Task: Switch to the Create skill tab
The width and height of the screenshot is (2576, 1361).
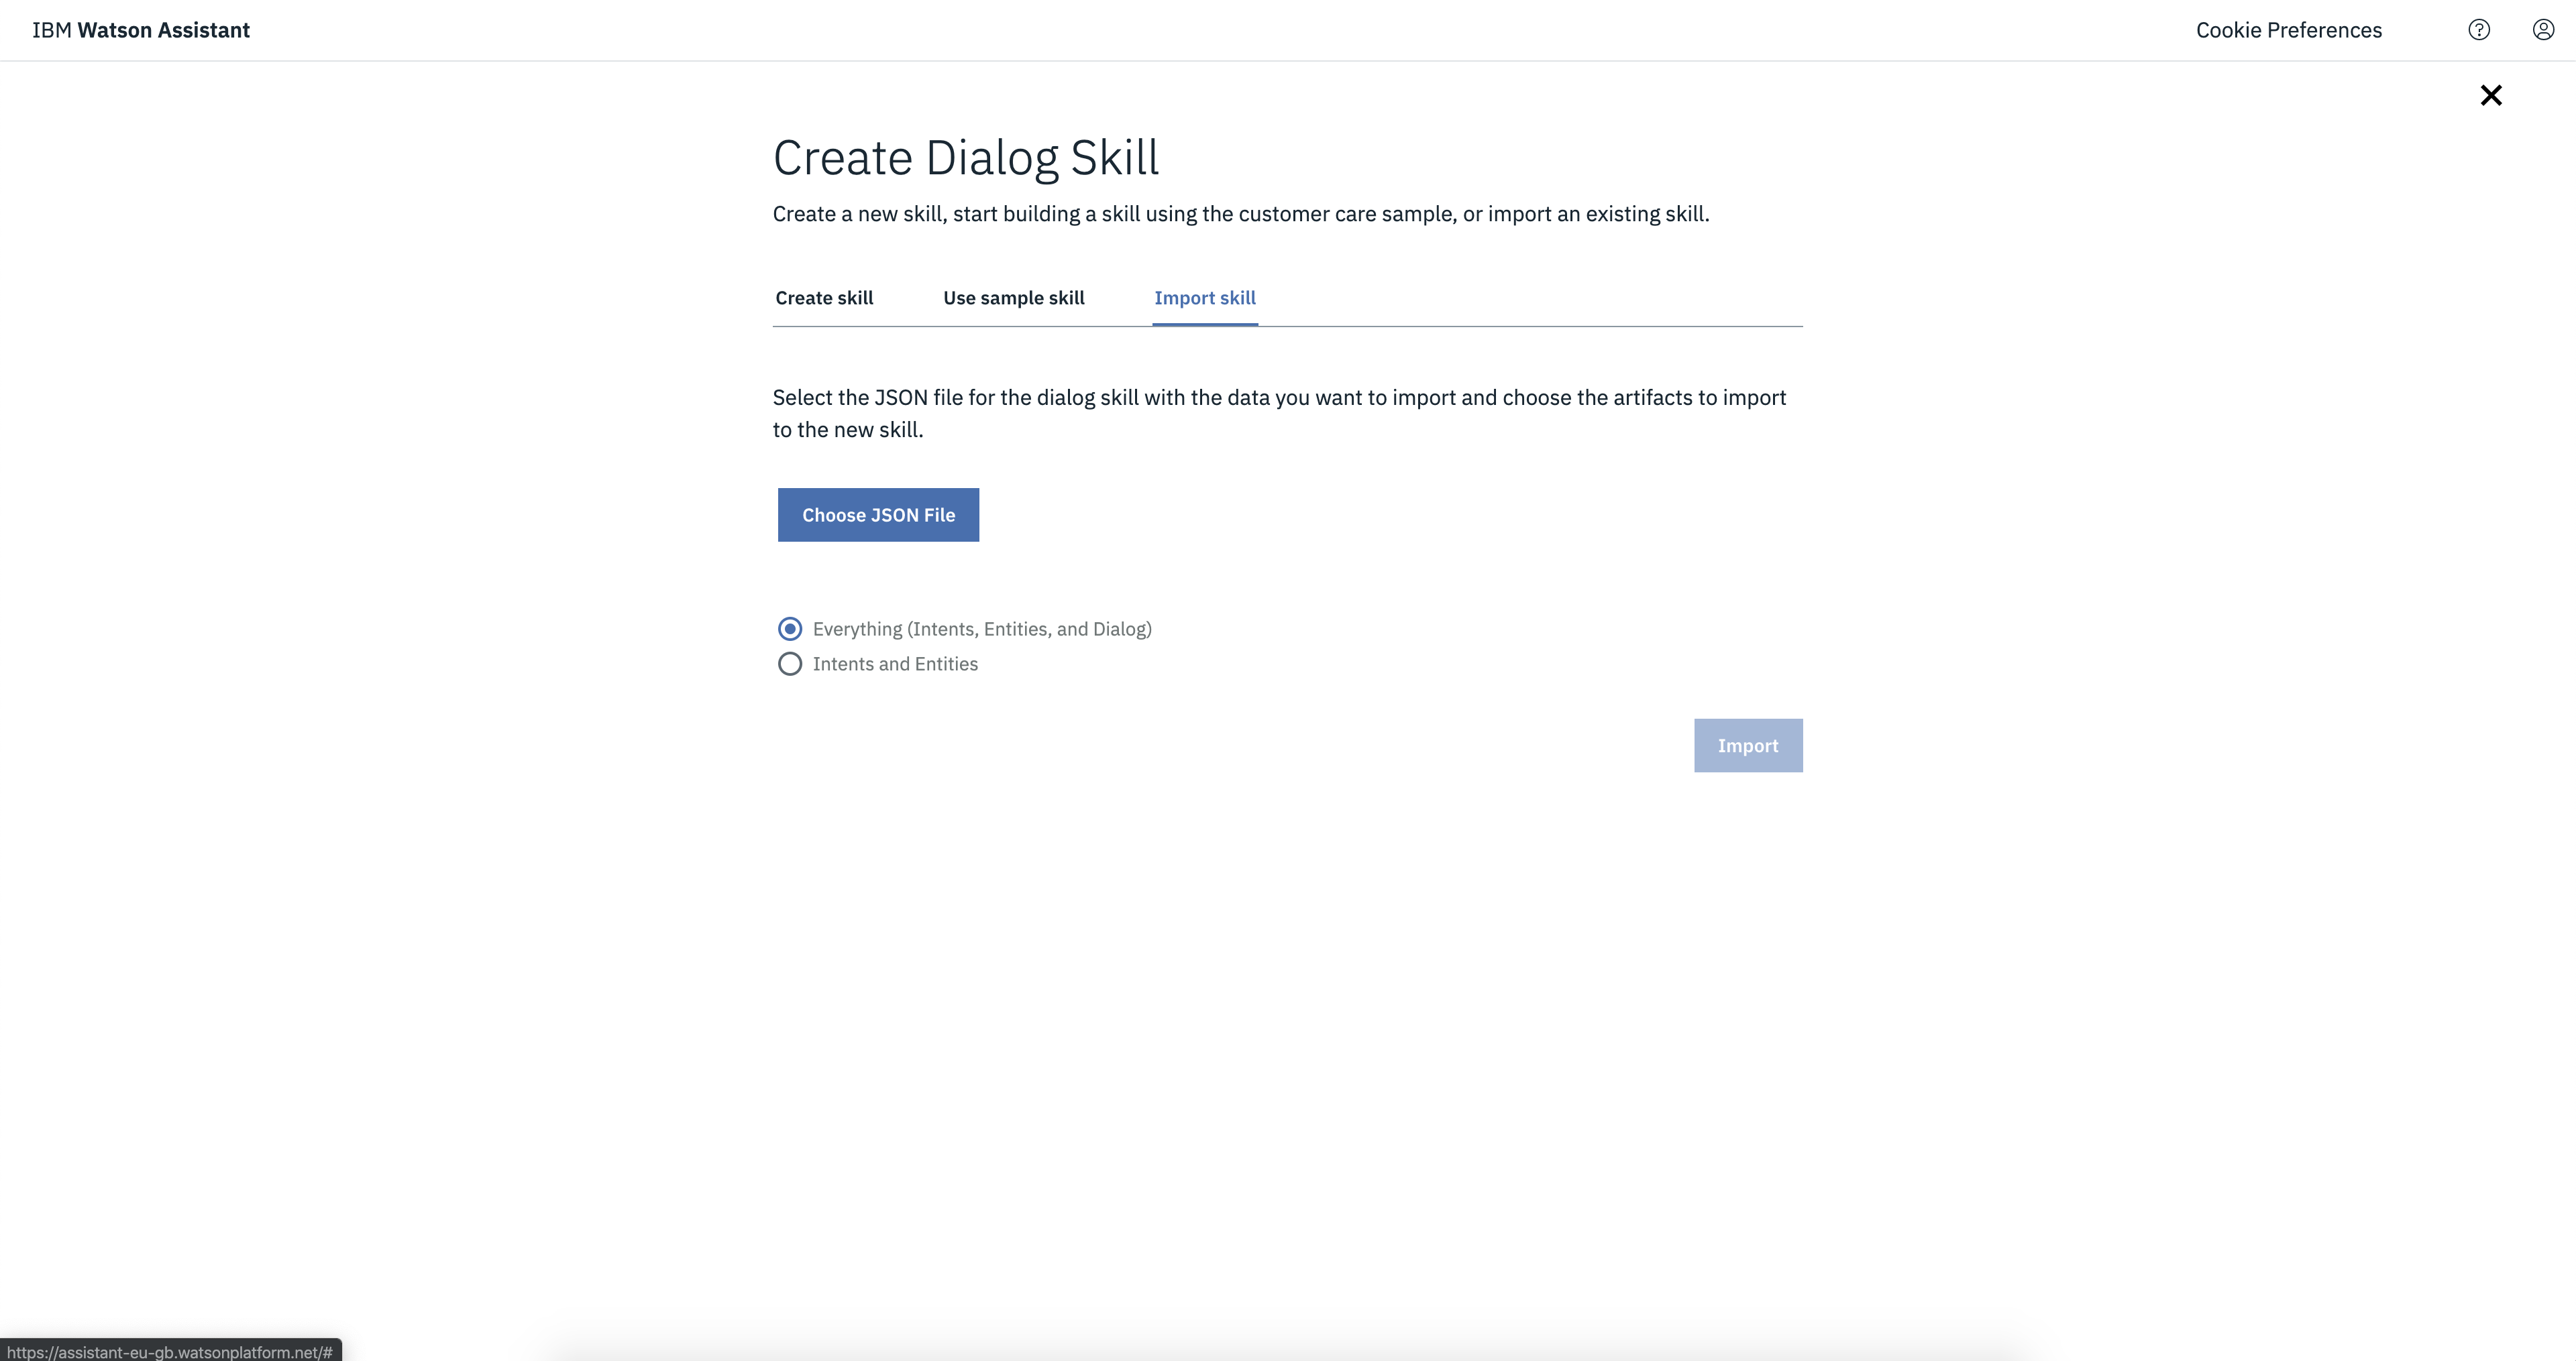Action: [x=824, y=298]
